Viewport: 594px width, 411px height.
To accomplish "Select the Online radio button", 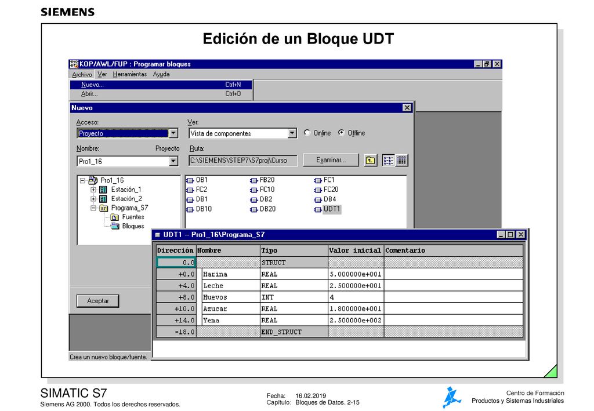I will [307, 133].
